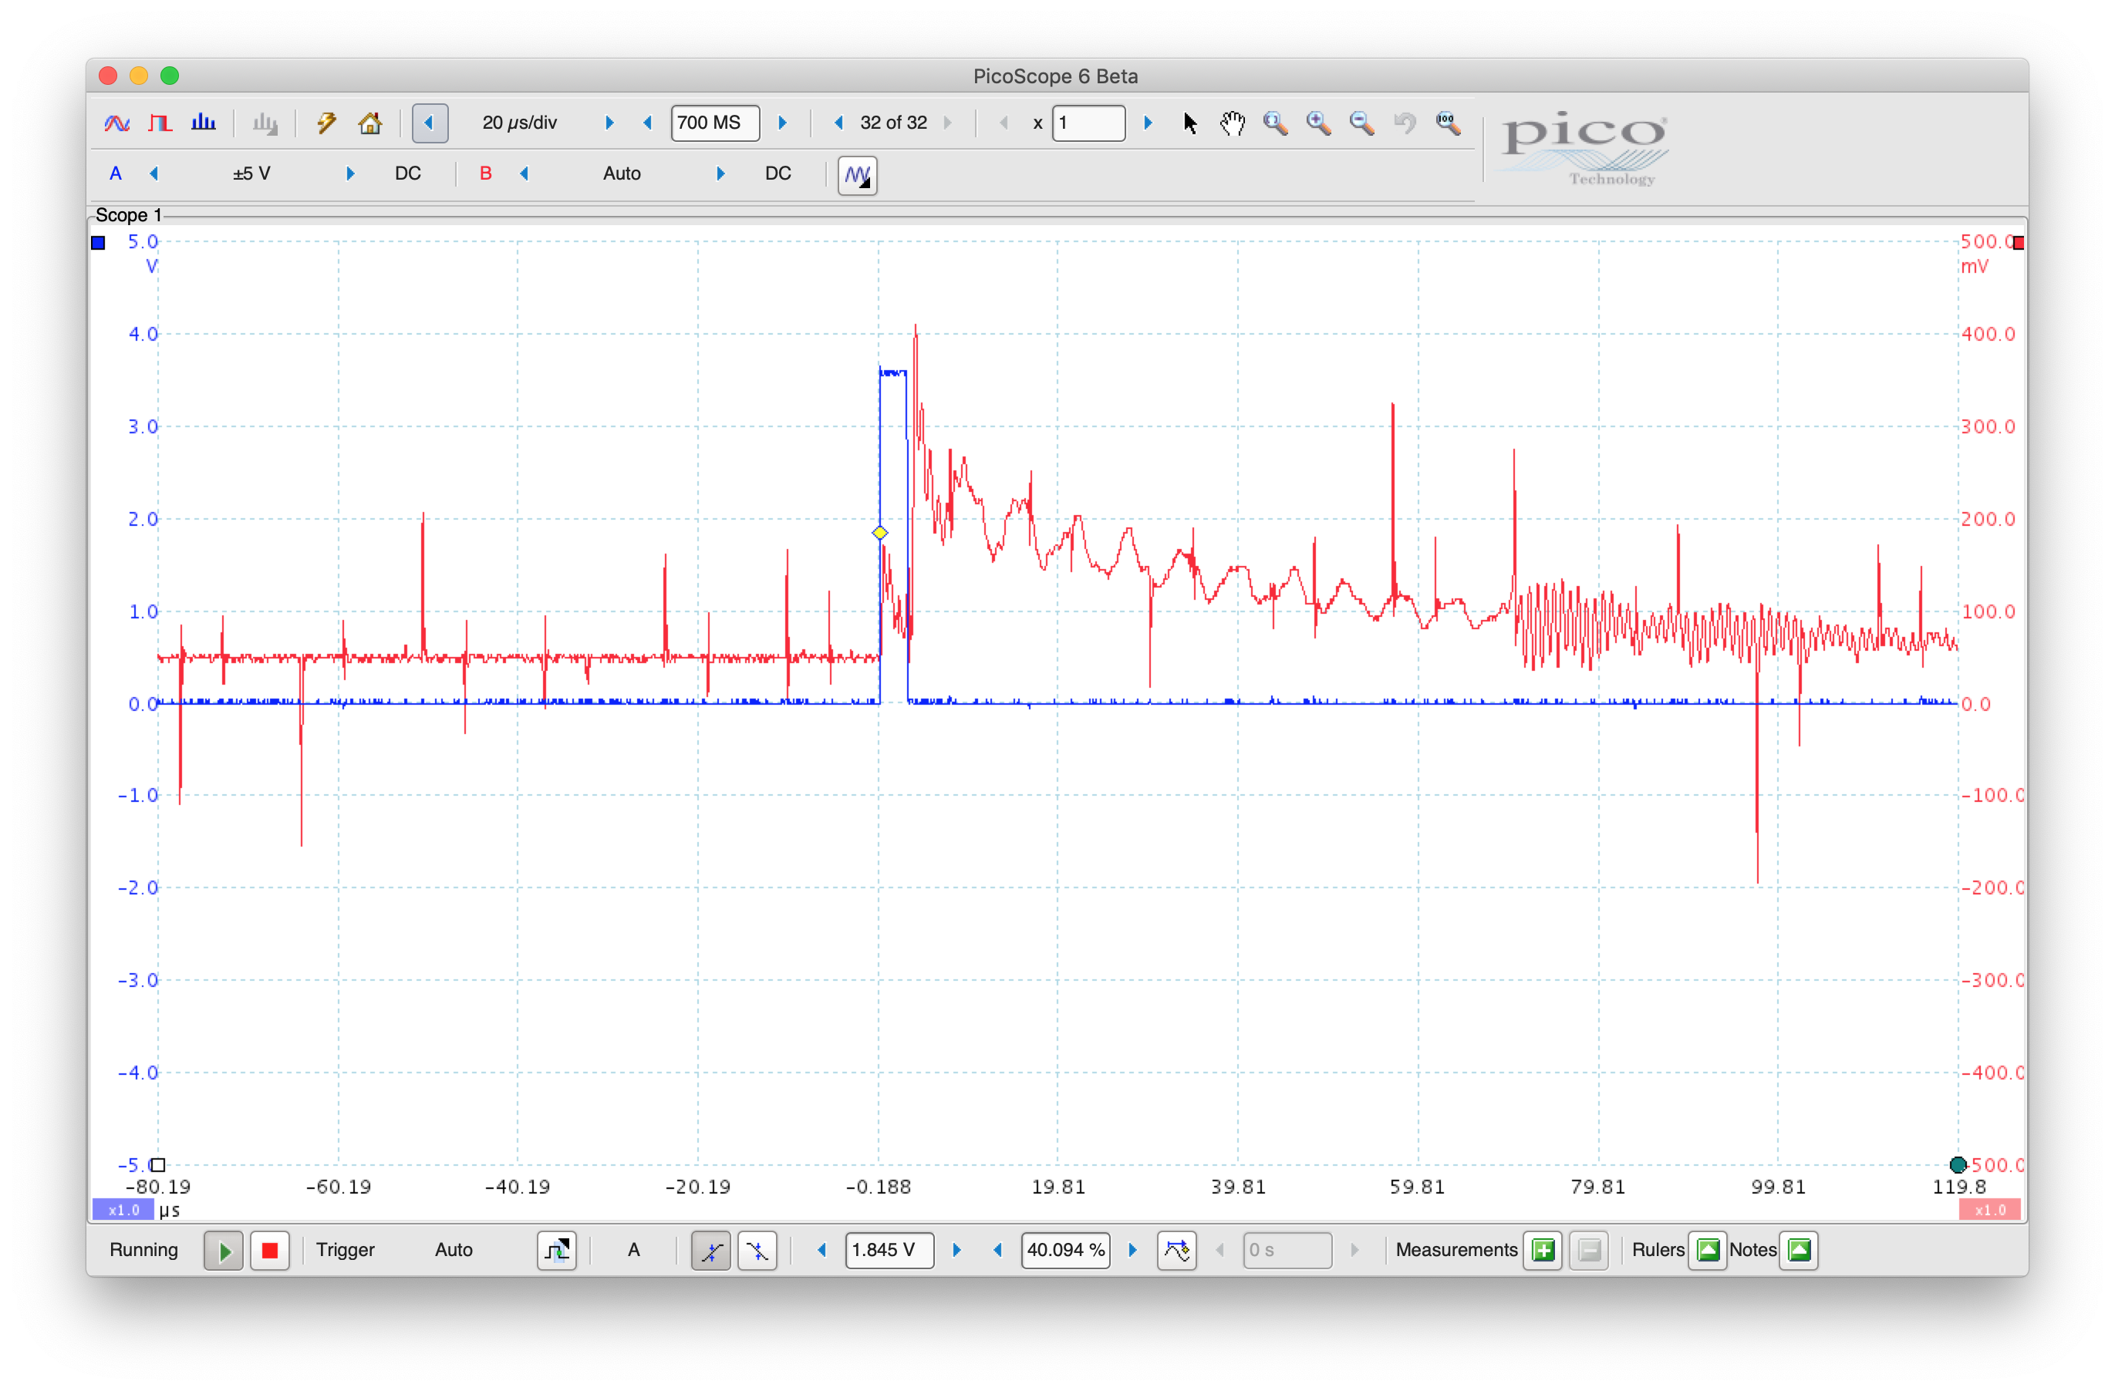Image resolution: width=2115 pixels, height=1391 pixels.
Task: Change channel B DC coupling
Action: coord(778,174)
